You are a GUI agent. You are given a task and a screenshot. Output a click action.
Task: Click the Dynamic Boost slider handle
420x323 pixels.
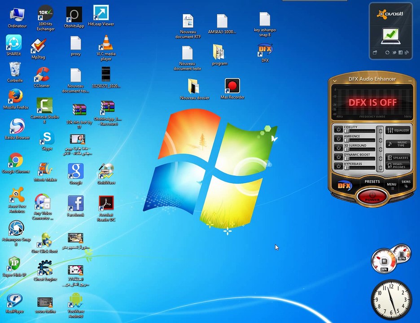(347, 159)
